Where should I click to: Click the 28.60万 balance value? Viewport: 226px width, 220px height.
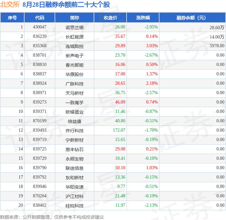tap(217, 27)
